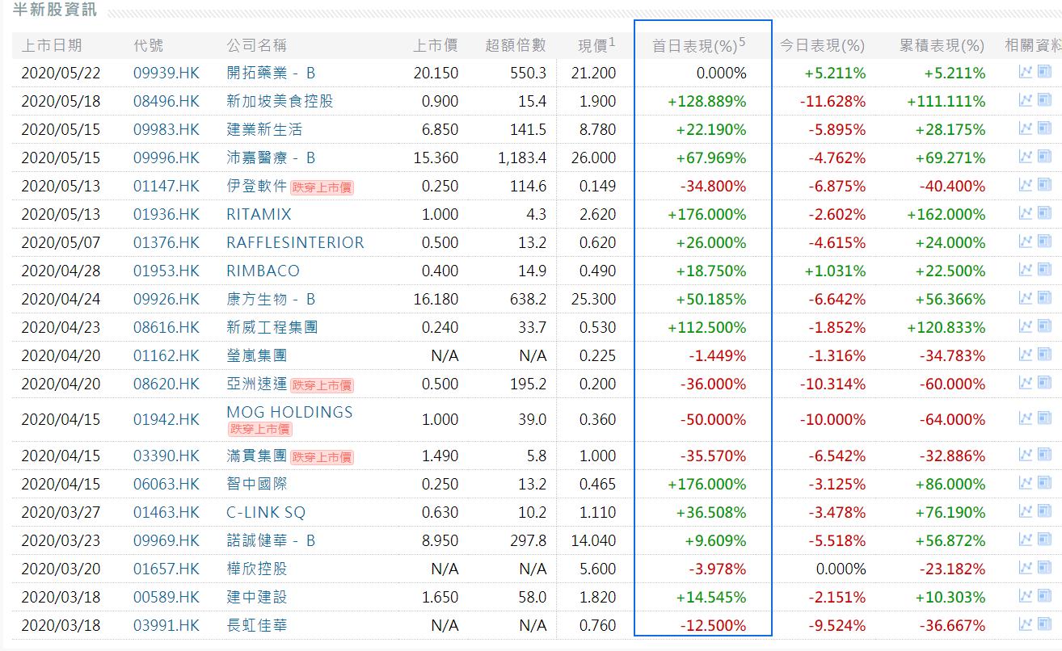The image size is (1062, 651).
Task: Open the MOG HOLDINGS company link
Action: 289,412
